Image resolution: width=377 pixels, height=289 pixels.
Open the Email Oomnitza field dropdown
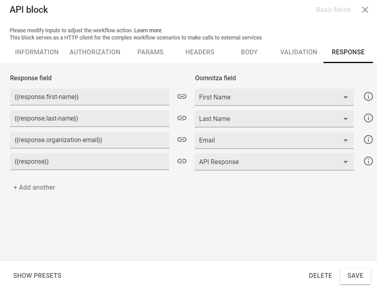click(345, 140)
